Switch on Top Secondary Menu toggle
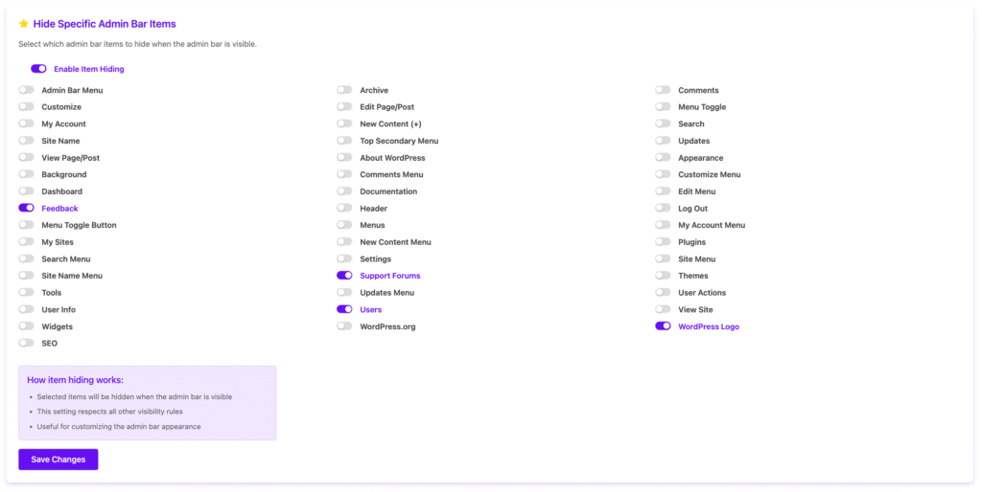This screenshot has width=982, height=492. [x=344, y=141]
